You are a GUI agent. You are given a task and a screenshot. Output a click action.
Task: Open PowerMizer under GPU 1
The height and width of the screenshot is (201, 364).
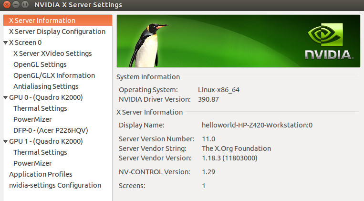[x=32, y=163]
